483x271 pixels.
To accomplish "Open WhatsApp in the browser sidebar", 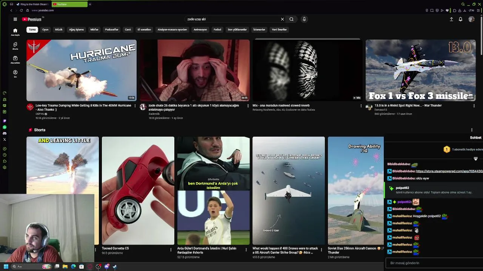I will 5,127.
